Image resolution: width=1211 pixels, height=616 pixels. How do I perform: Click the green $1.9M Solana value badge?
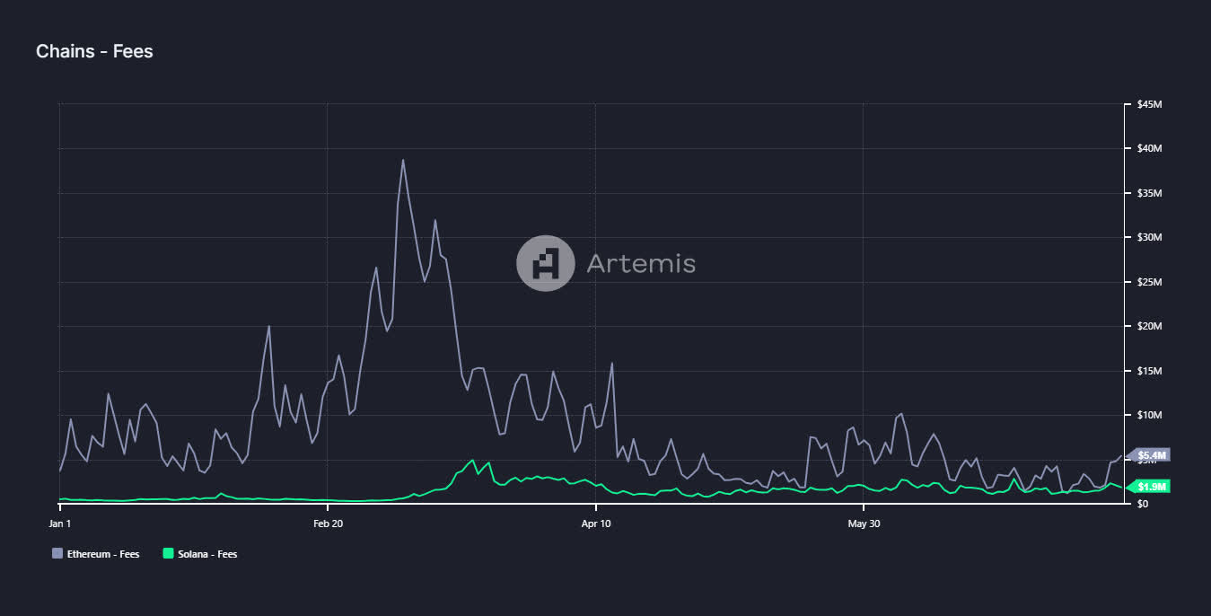click(1151, 486)
